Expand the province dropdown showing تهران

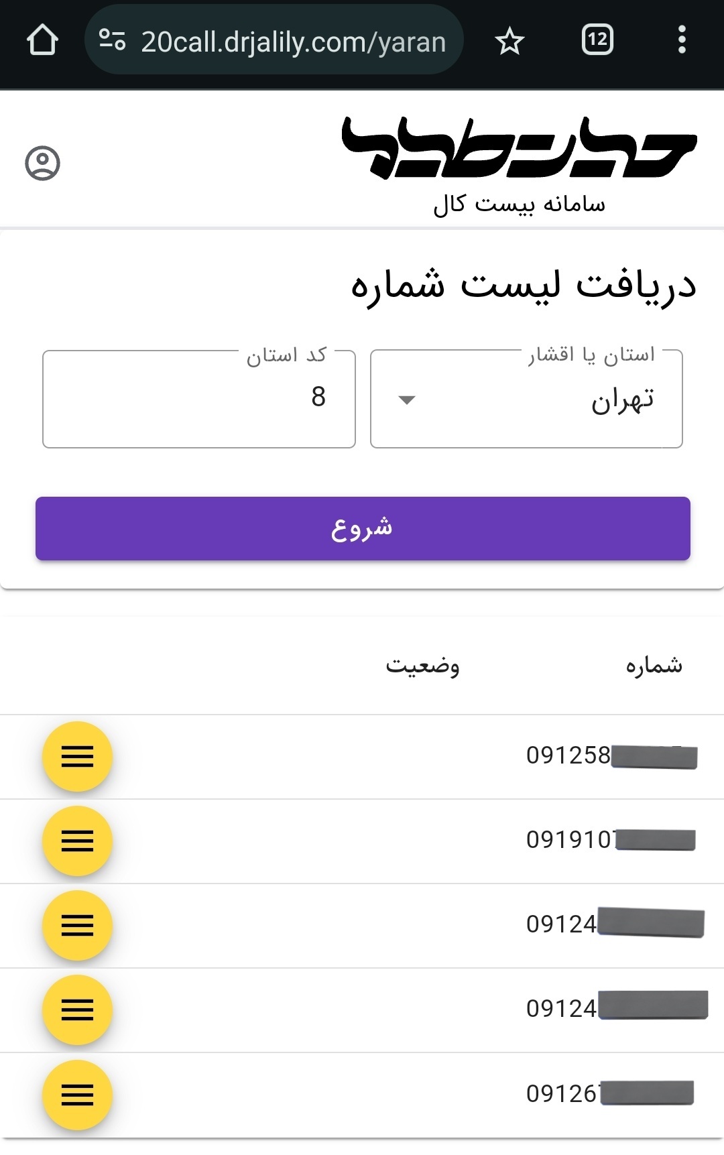coord(526,400)
